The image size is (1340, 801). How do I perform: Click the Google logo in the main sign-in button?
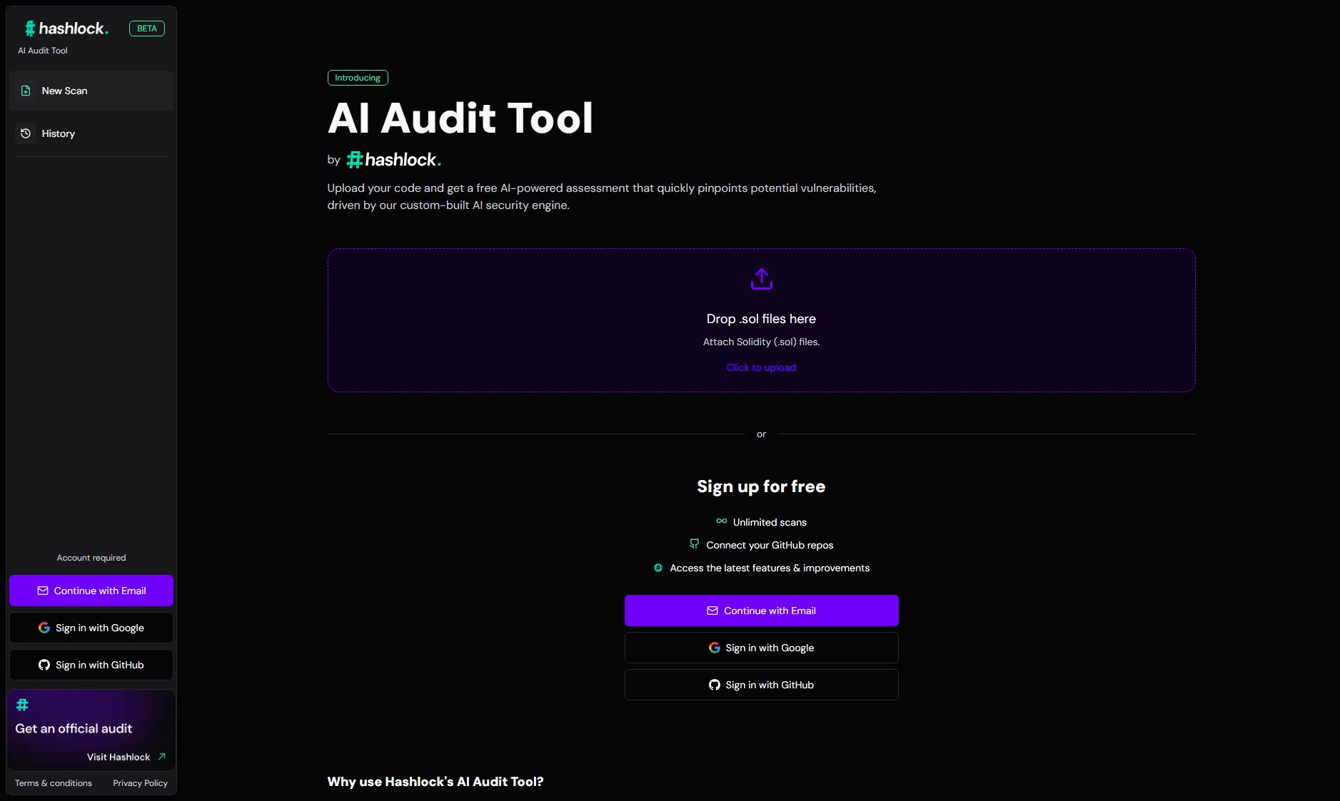pyautogui.click(x=715, y=648)
